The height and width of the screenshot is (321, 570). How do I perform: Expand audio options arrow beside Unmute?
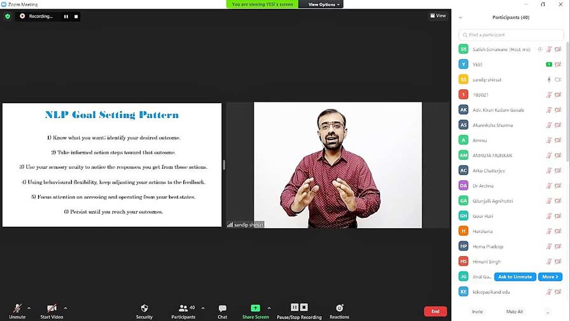tap(29, 308)
